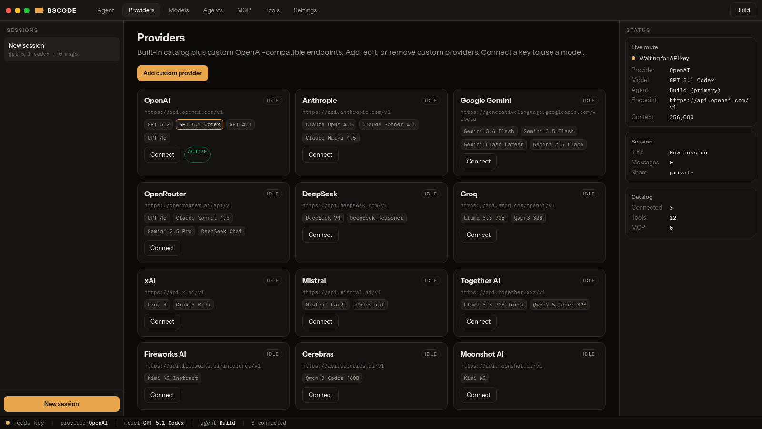Pick Llama 3.3 70B in the Groq card
The image size is (762, 429).
pos(484,218)
